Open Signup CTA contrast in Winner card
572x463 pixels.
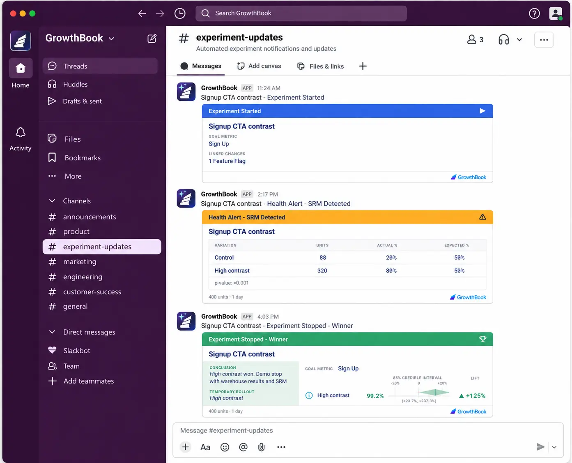click(241, 354)
